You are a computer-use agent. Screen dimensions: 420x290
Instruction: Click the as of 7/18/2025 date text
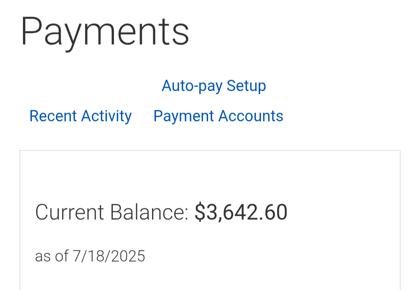(x=90, y=256)
